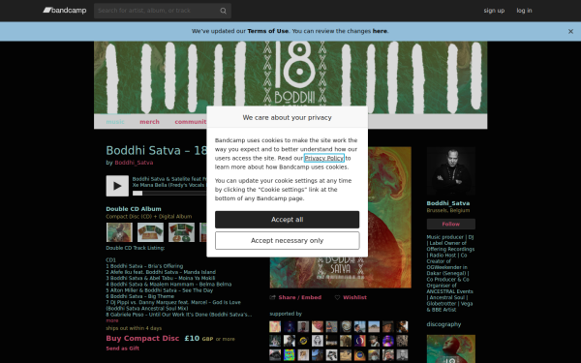Click the search magnifier icon
Viewport: 581px width, 363px height.
[223, 11]
